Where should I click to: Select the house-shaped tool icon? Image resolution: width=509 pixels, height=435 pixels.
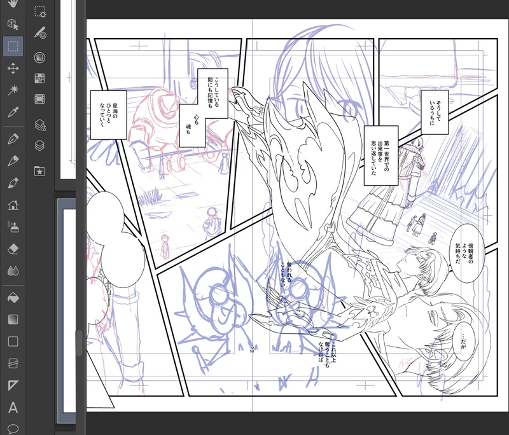click(x=13, y=205)
